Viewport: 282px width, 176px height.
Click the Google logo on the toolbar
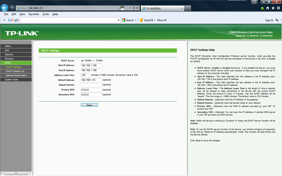pos(14,20)
